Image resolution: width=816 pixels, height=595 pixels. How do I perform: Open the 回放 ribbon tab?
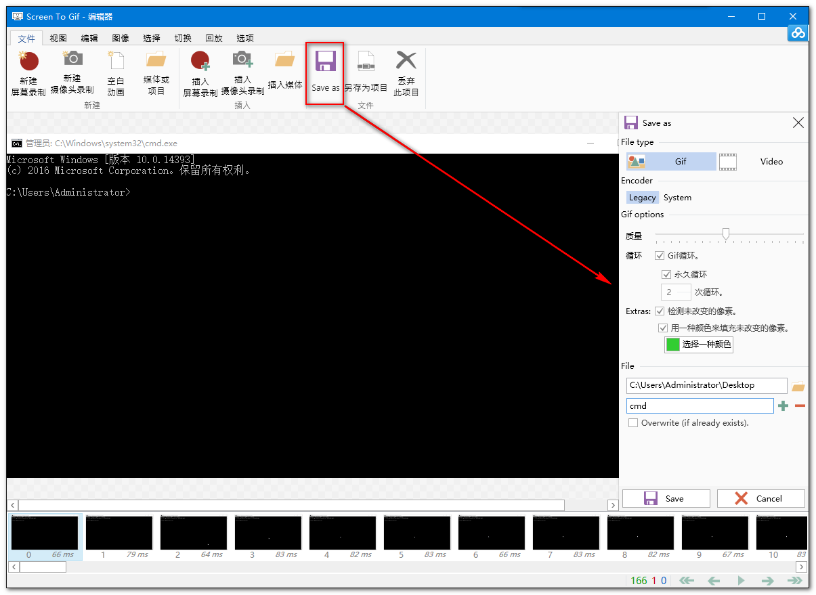214,39
